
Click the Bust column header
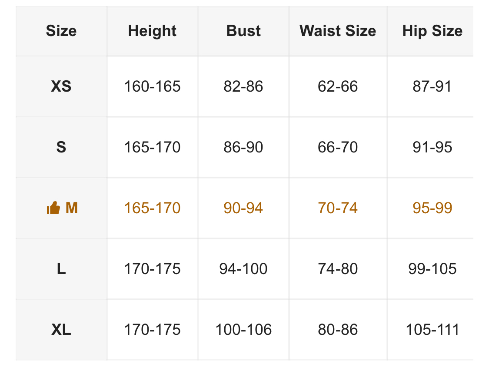(x=243, y=31)
